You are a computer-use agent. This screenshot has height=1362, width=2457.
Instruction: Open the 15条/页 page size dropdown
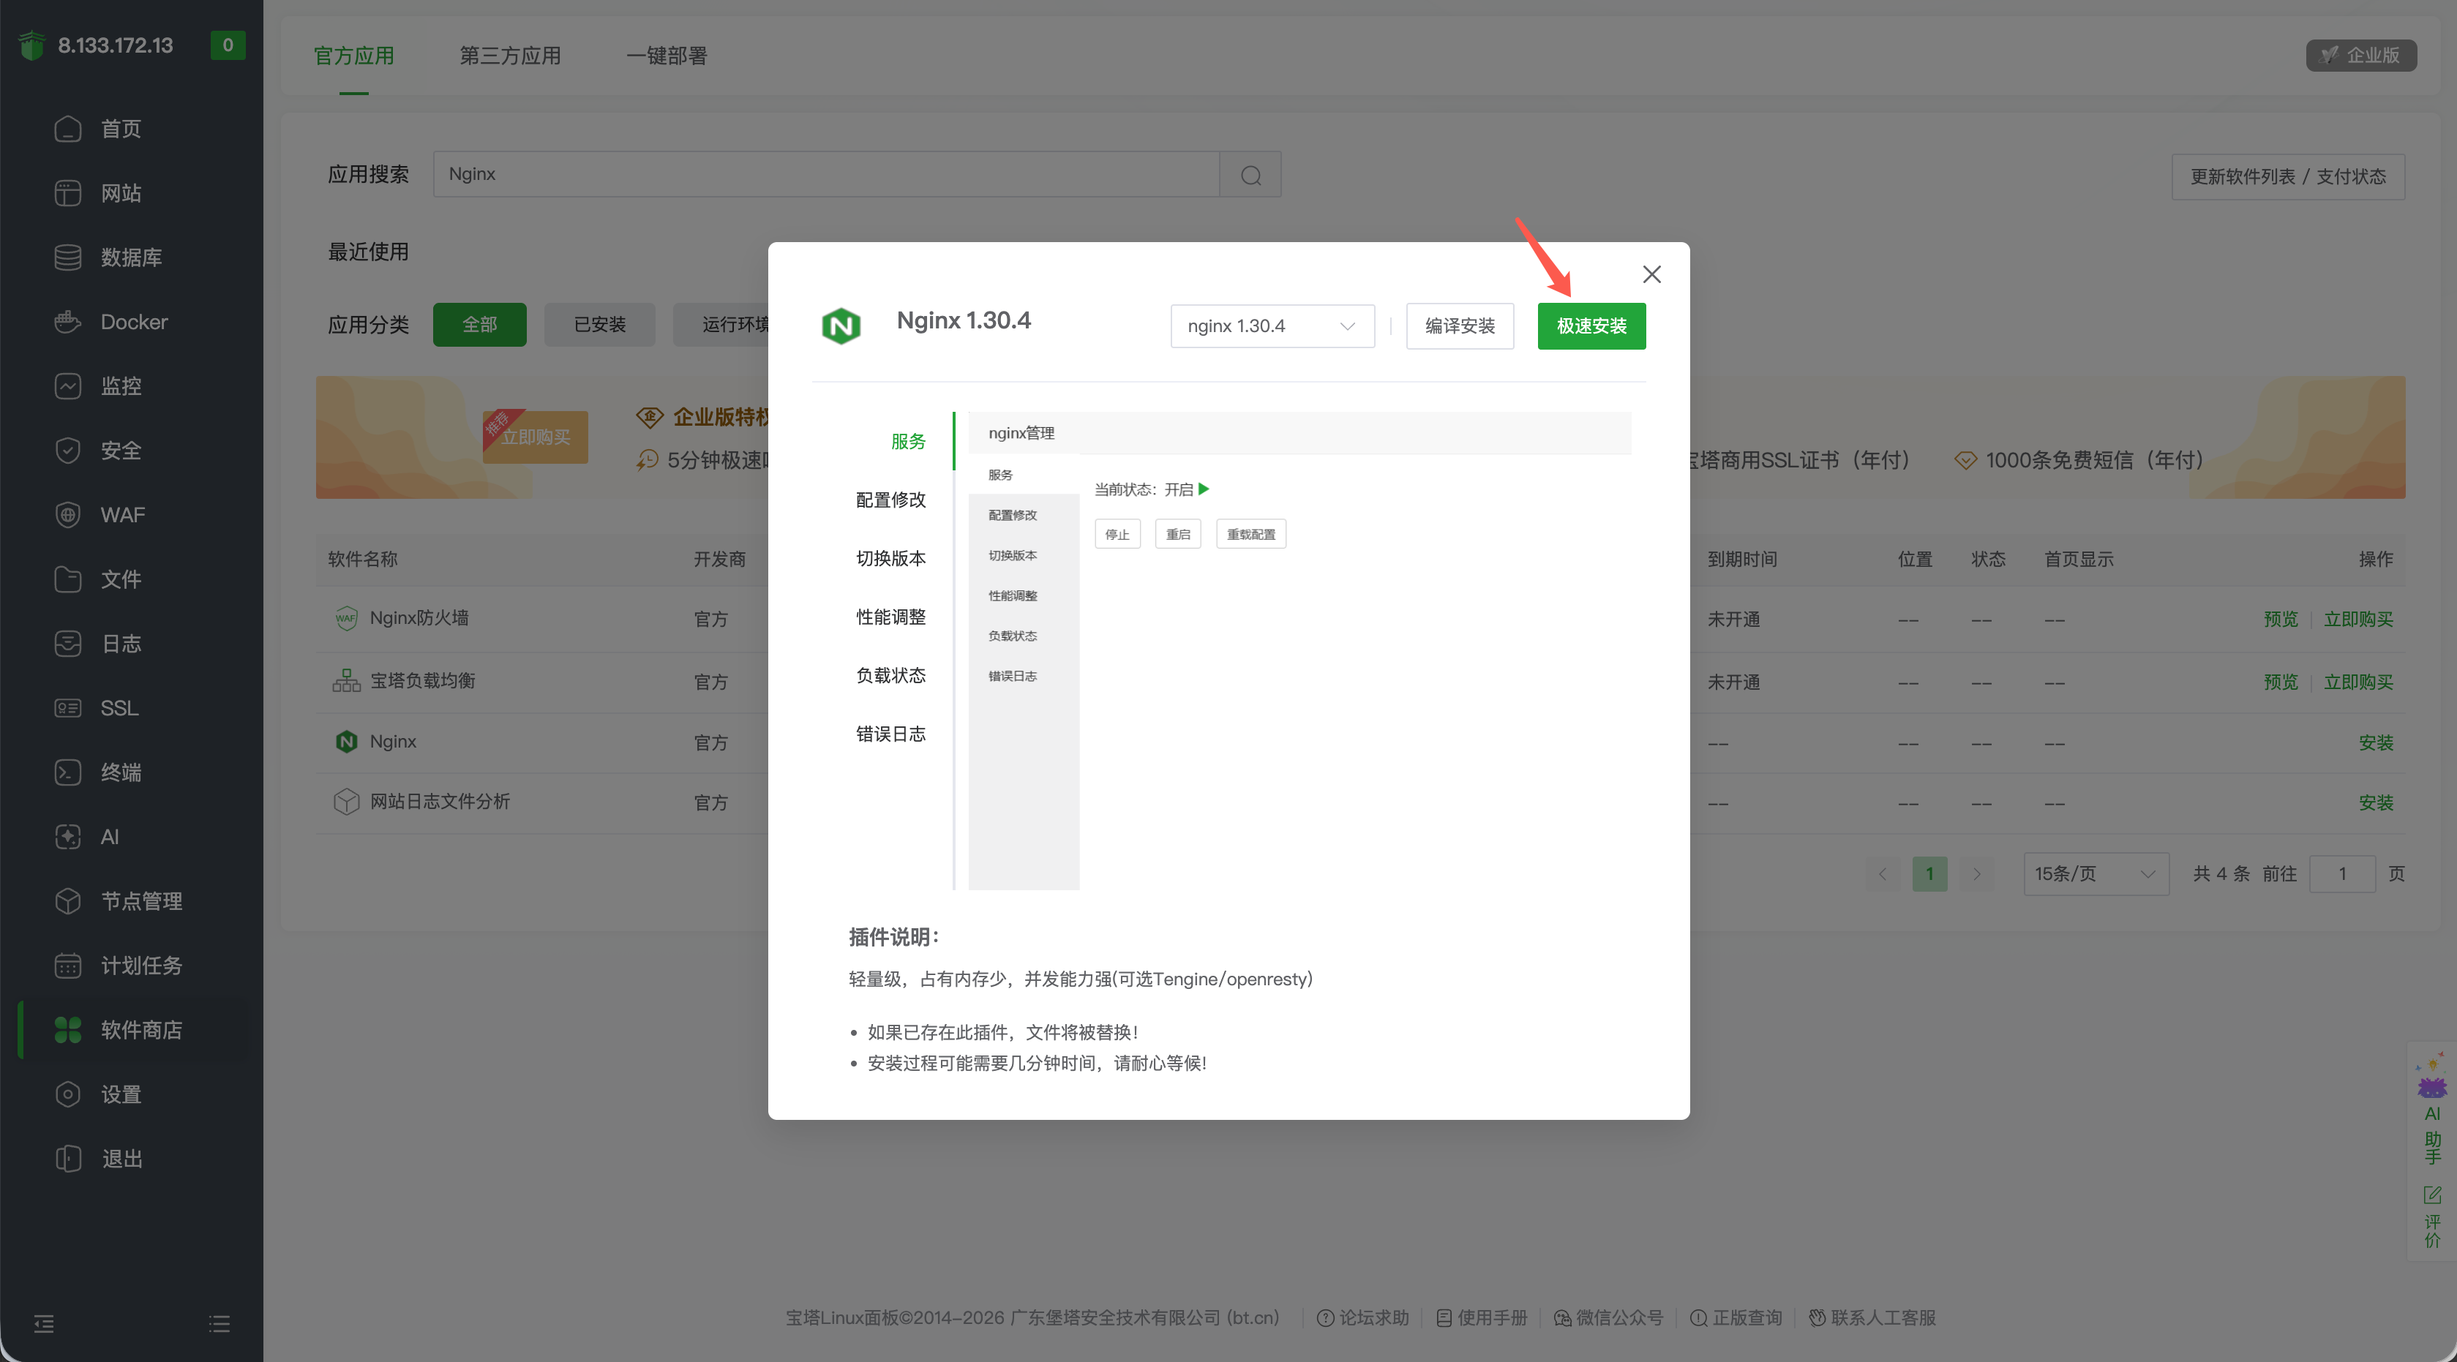tap(2096, 873)
